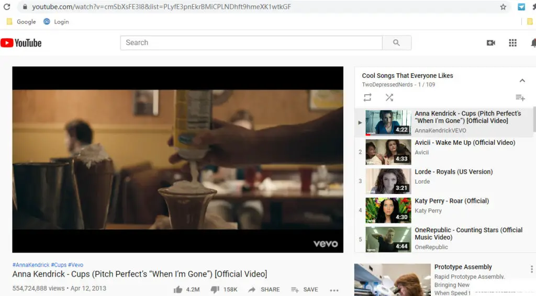Save playlist with the add-to-list icon

[x=520, y=98]
